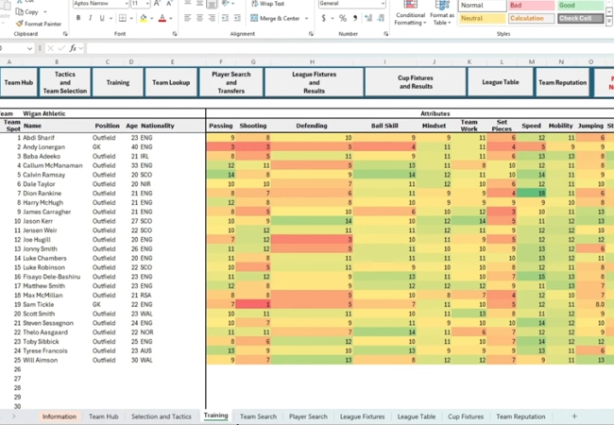
Task: Open Insert Function fx dialog
Action: 73,48
